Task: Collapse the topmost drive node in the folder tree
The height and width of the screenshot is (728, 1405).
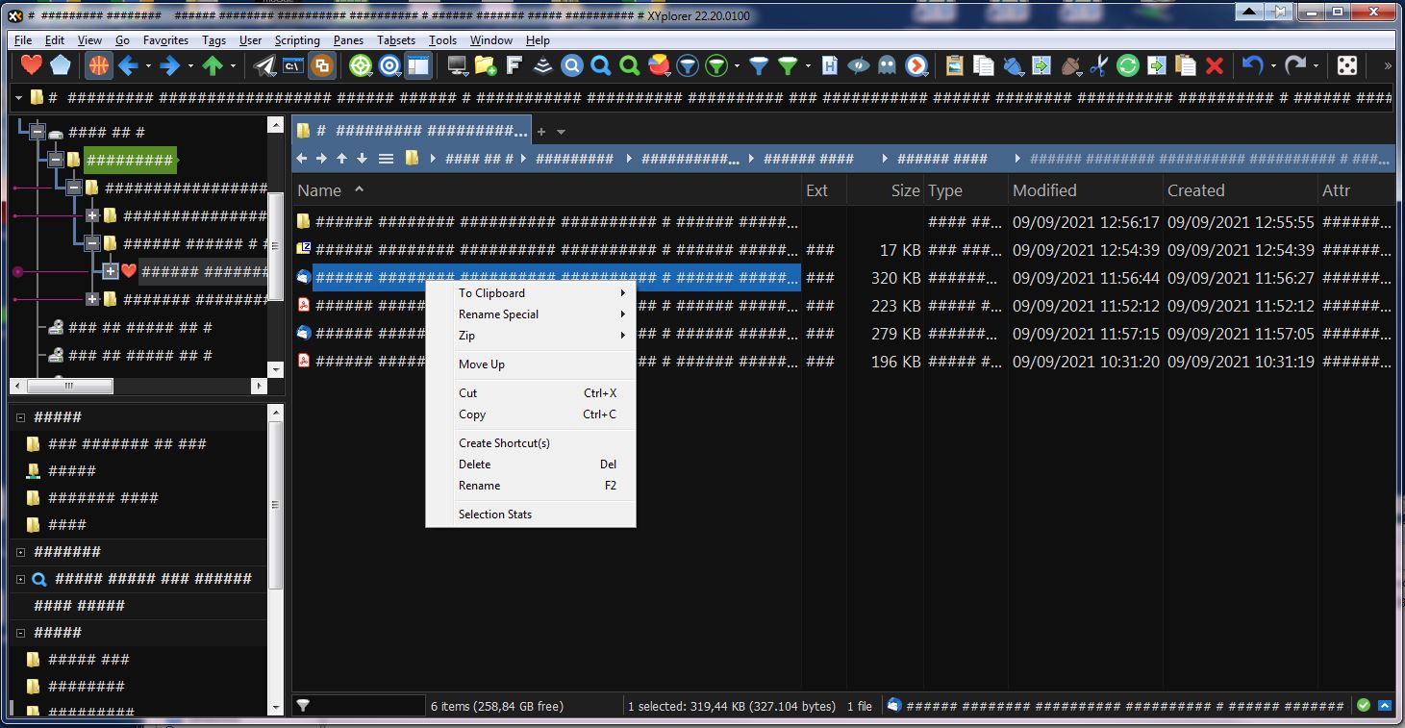Action: [38, 132]
